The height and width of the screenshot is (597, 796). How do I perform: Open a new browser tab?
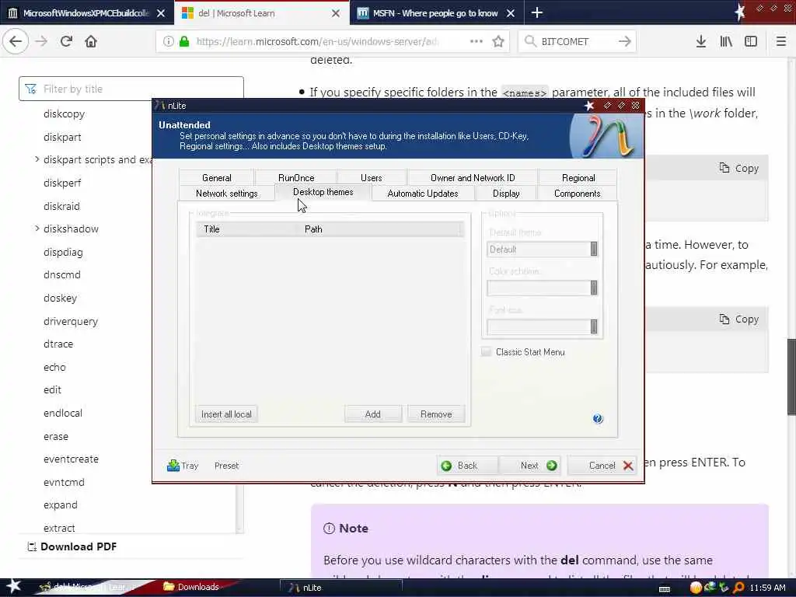click(x=536, y=12)
